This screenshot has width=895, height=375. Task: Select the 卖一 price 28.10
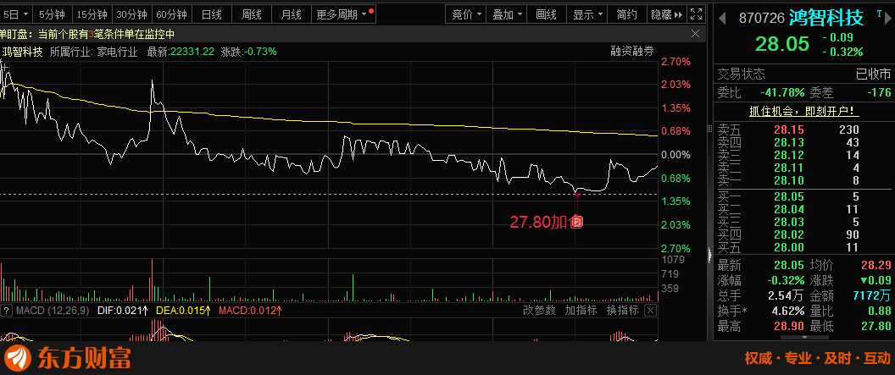click(x=789, y=180)
